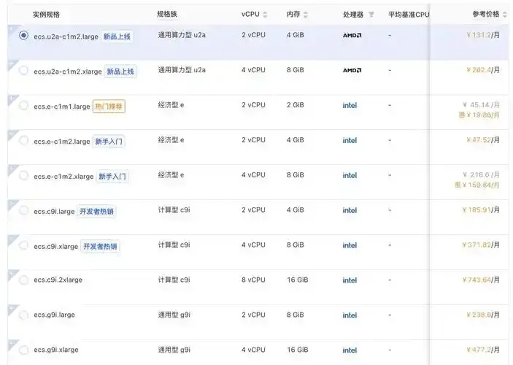Click 经济型 e in ecs.e-c1m1.large row
The width and height of the screenshot is (513, 365).
[x=171, y=105]
